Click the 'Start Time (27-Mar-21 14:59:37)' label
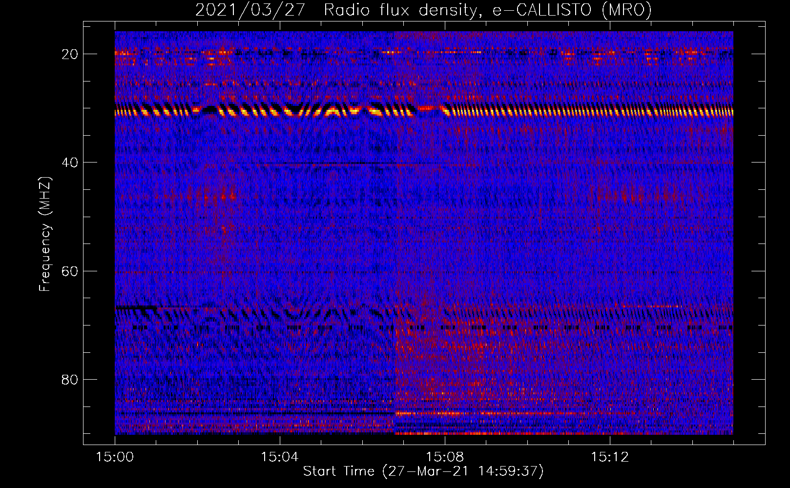Screen dimensions: 790x488 point(423,471)
